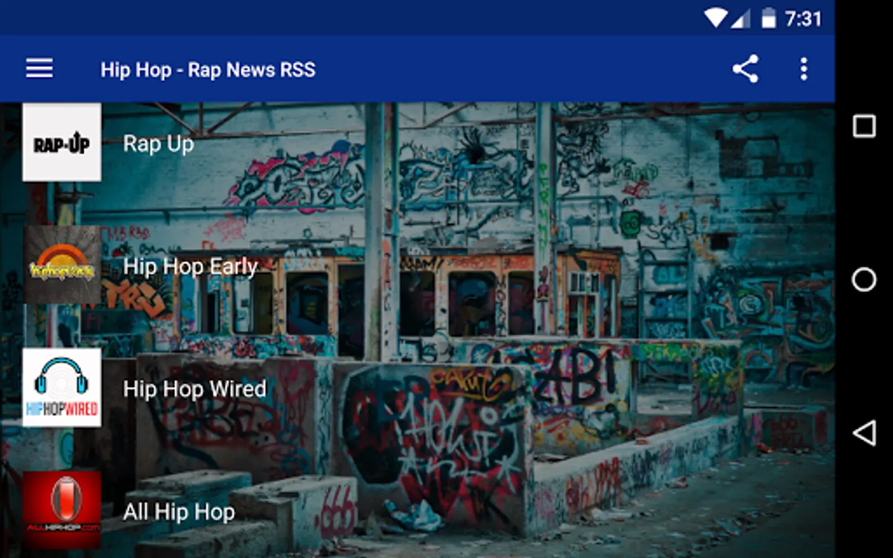This screenshot has height=558, width=893.
Task: Tap the Hip Hop Early logo icon
Action: tap(62, 265)
